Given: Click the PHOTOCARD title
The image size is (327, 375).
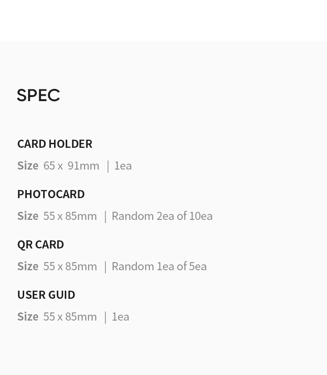Looking at the screenshot, I should (x=51, y=194).
